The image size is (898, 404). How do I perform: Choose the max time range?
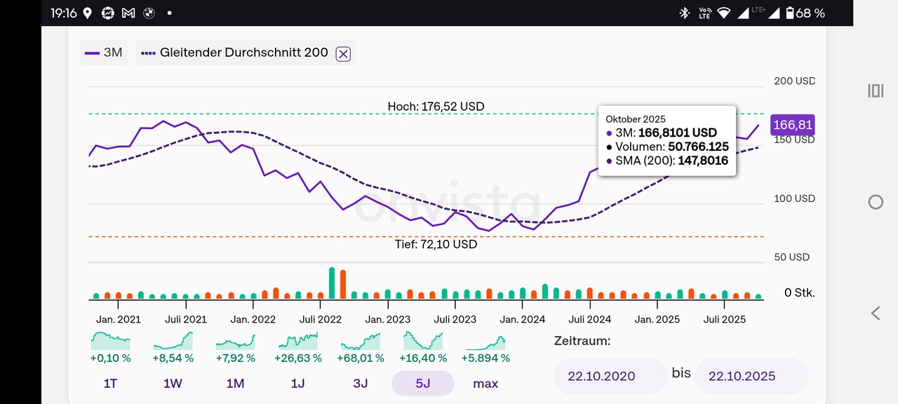(x=485, y=384)
